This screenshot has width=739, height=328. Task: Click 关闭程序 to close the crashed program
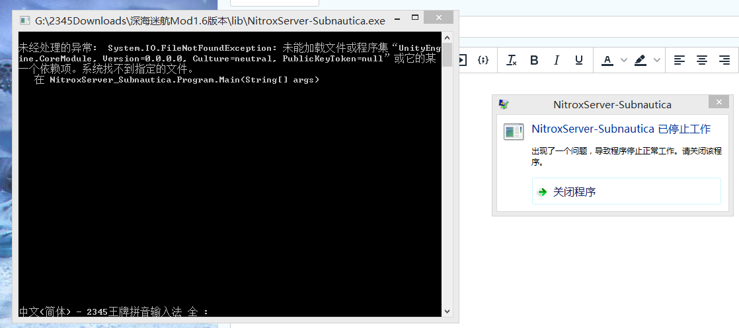tap(627, 191)
